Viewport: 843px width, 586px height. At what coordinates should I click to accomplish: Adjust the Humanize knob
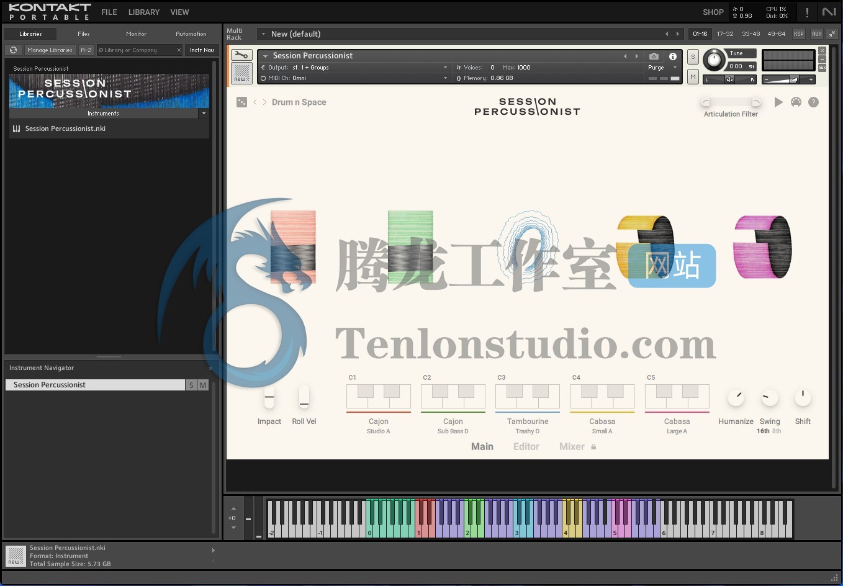736,397
